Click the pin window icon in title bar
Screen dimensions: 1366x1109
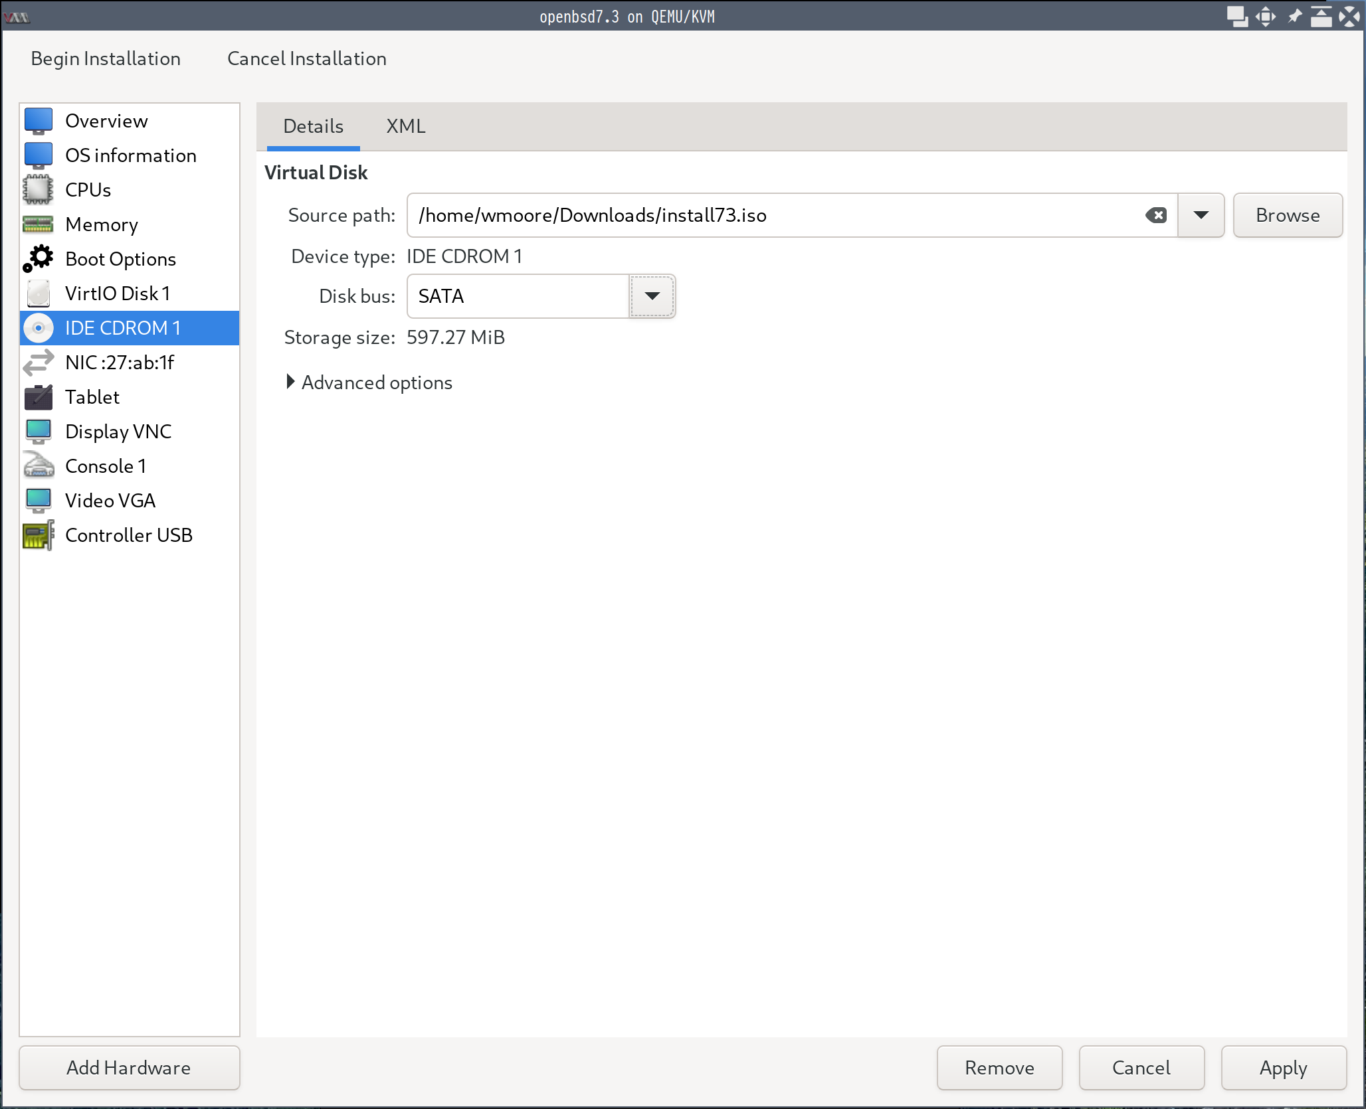tap(1294, 16)
